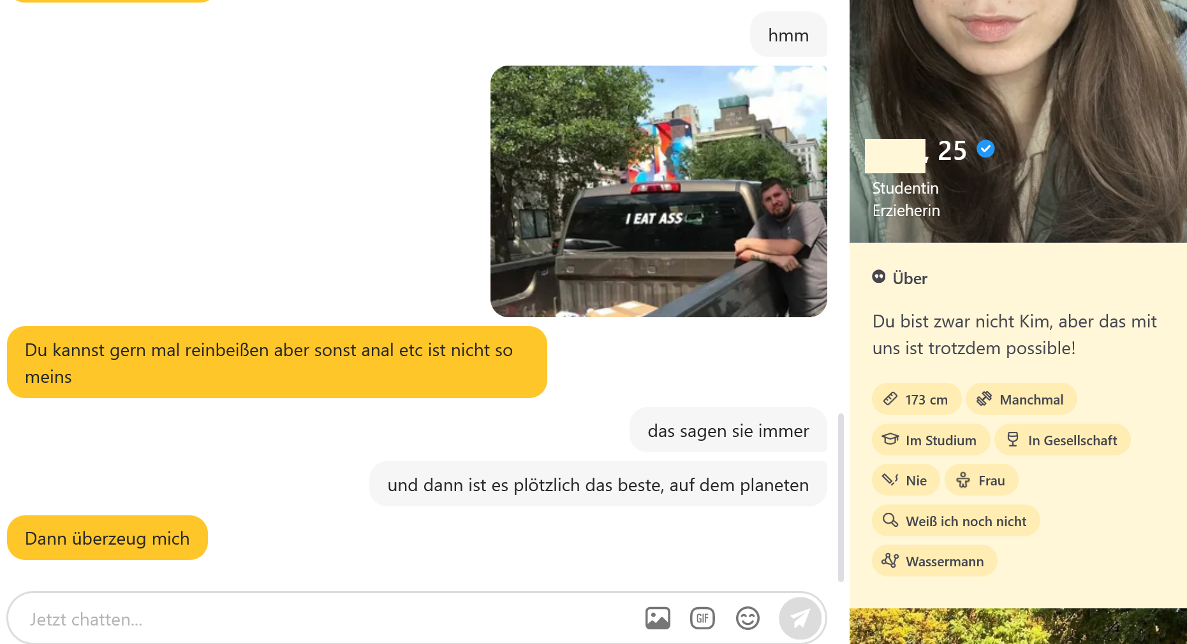Image resolution: width=1187 pixels, height=644 pixels.
Task: Open the image attachment picker icon
Action: [x=658, y=618]
